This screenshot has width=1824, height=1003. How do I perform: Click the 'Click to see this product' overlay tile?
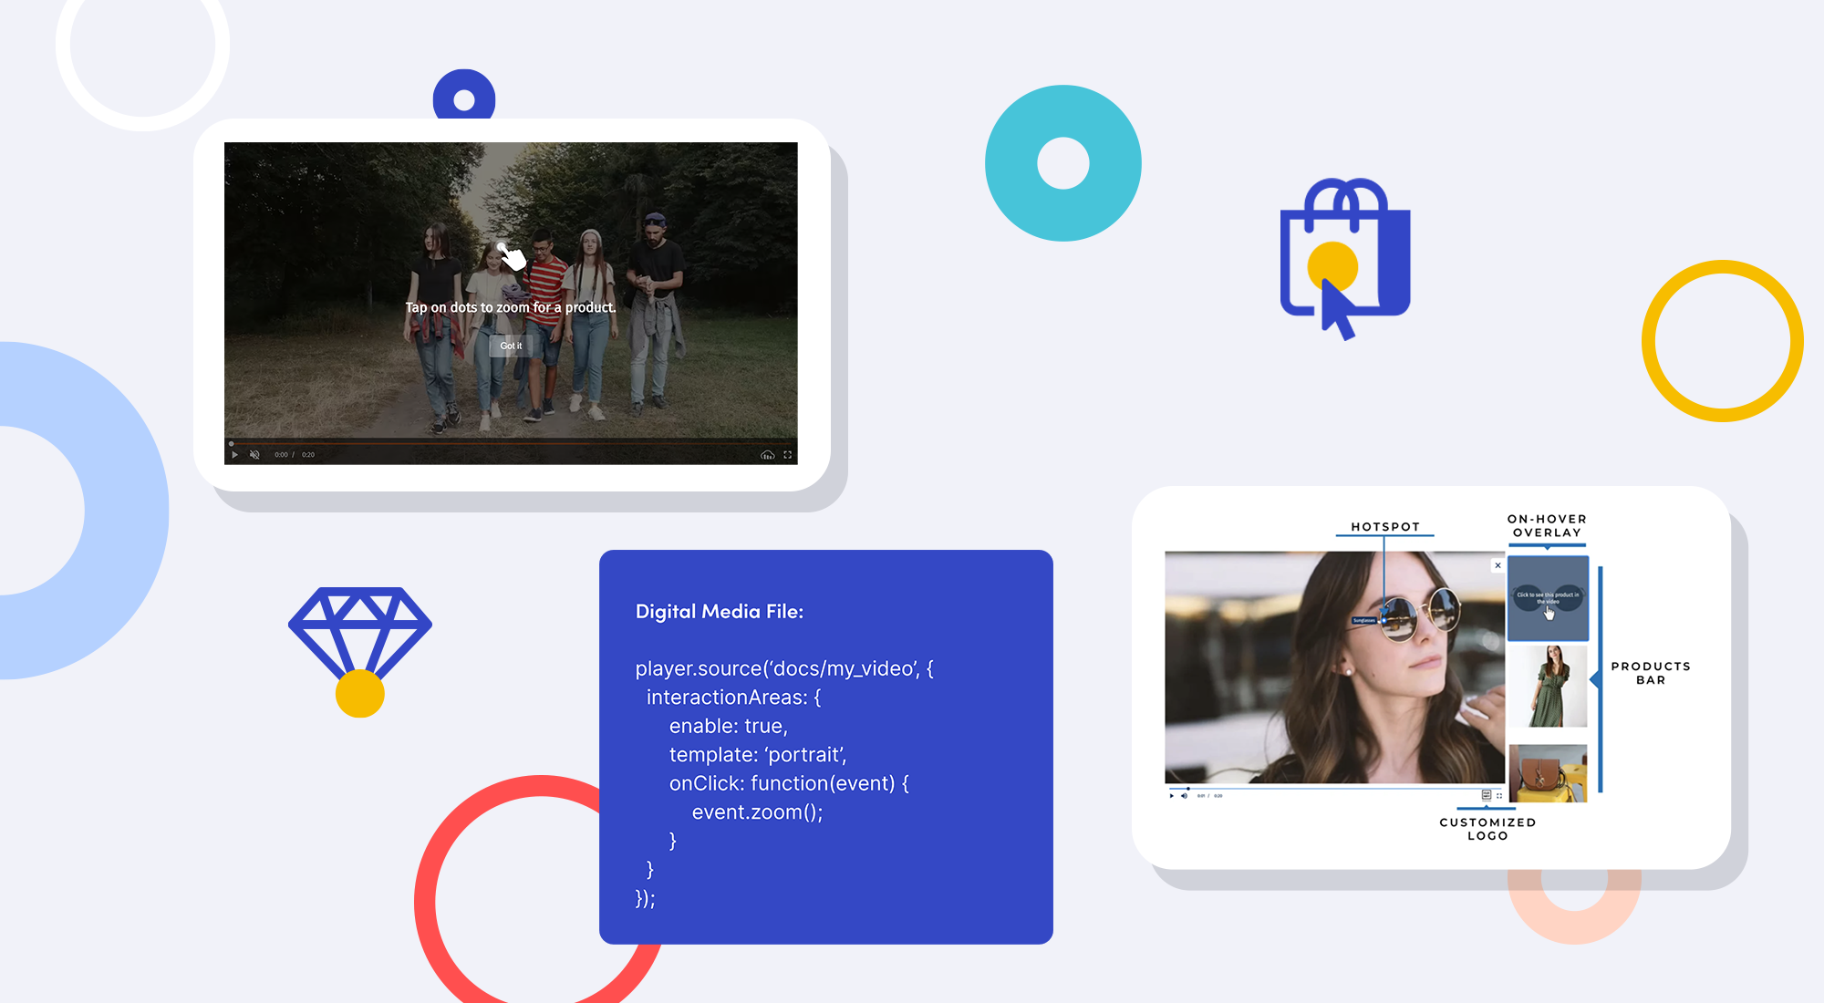tap(1548, 600)
